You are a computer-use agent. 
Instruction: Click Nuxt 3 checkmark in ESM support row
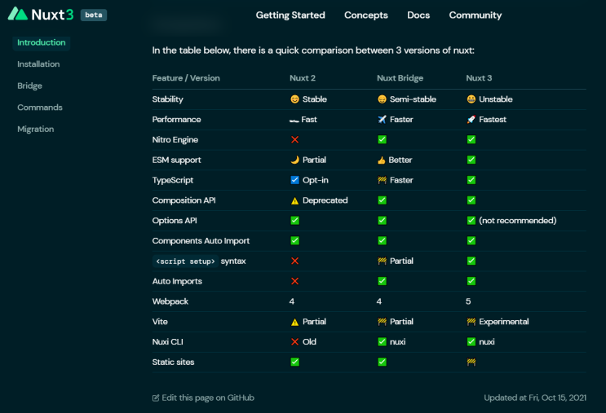click(x=471, y=160)
